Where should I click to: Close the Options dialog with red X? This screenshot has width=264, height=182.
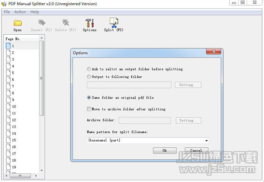pyautogui.click(x=214, y=51)
